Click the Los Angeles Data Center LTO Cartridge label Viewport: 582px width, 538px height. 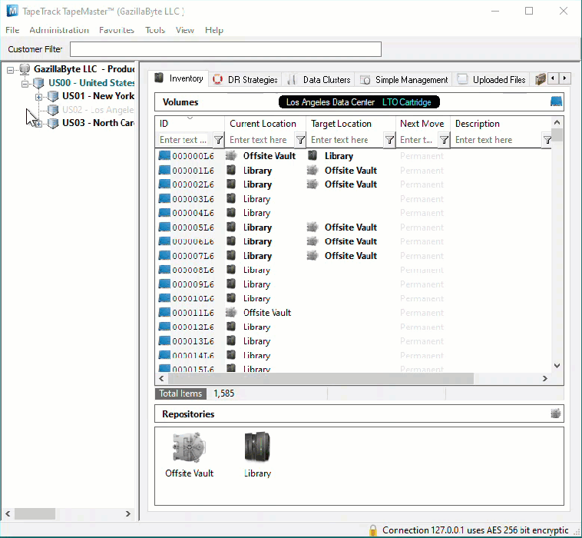(x=359, y=102)
